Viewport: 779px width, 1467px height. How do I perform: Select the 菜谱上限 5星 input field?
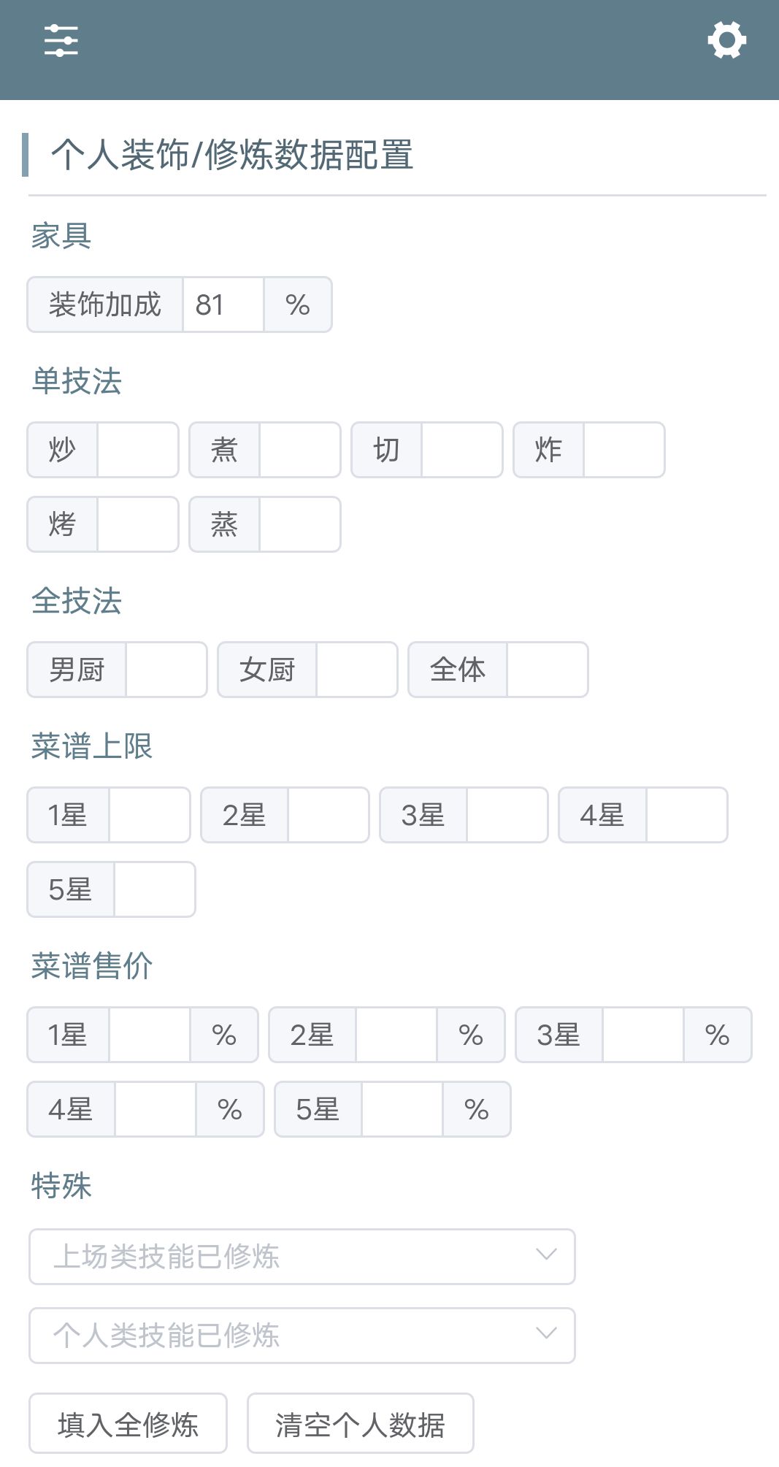pyautogui.click(x=154, y=889)
